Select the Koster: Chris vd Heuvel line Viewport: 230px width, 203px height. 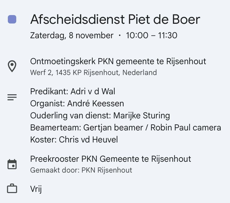(x=74, y=140)
